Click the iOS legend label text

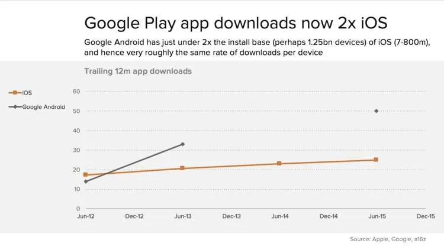(27, 93)
